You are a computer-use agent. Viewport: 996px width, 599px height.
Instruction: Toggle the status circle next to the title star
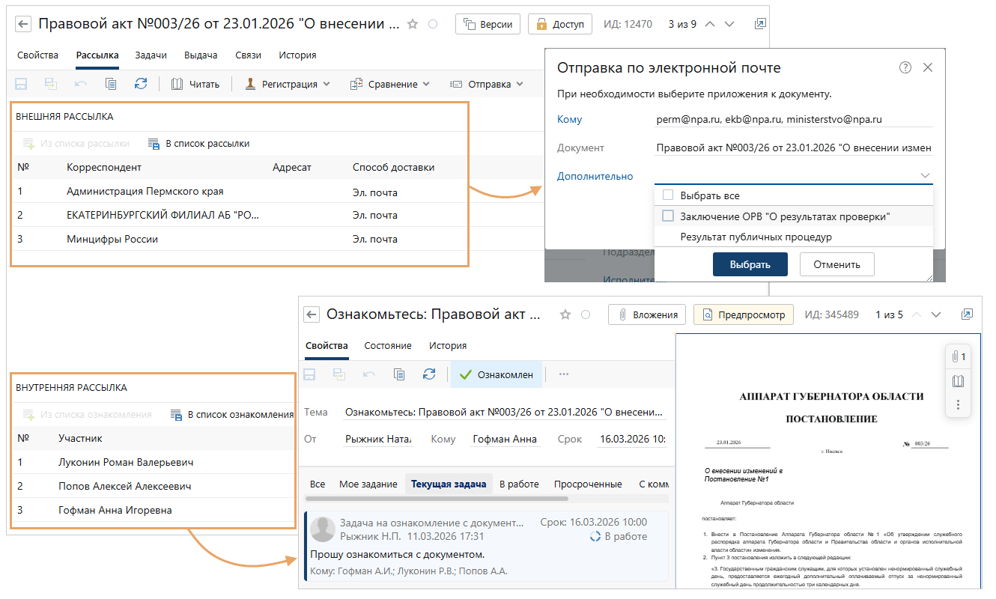point(433,24)
